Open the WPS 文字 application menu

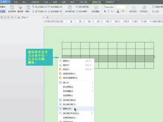pos(5,2)
